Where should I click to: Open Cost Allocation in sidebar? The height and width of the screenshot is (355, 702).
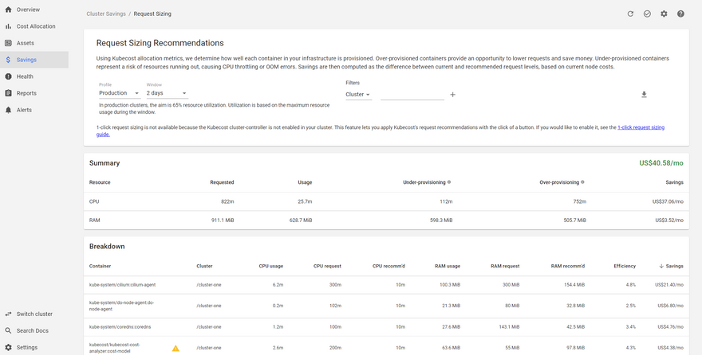(x=36, y=26)
